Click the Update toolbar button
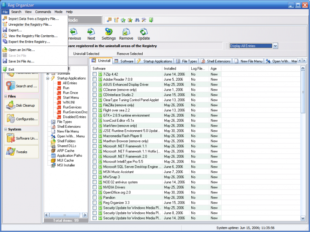This screenshot has width=310, height=232. [x=144, y=34]
